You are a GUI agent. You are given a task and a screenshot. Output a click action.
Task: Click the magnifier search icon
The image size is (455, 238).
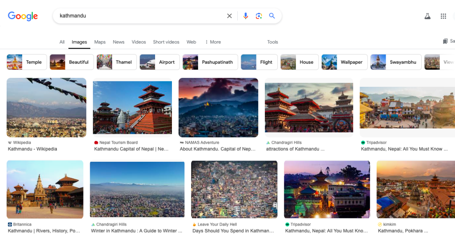272,16
